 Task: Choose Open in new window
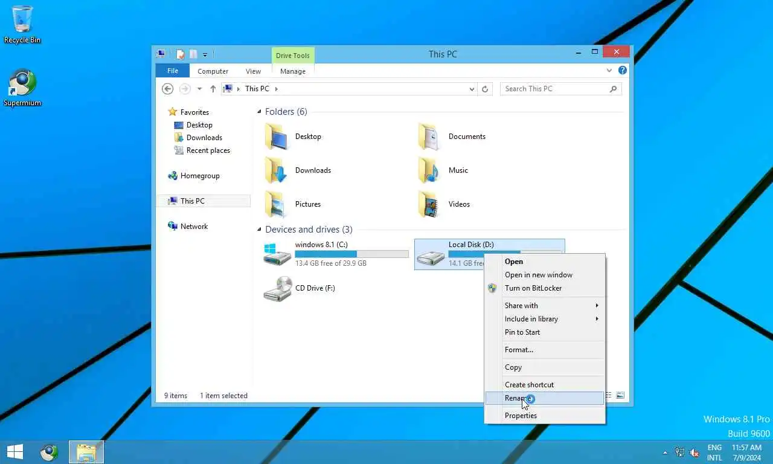pyautogui.click(x=544, y=275)
